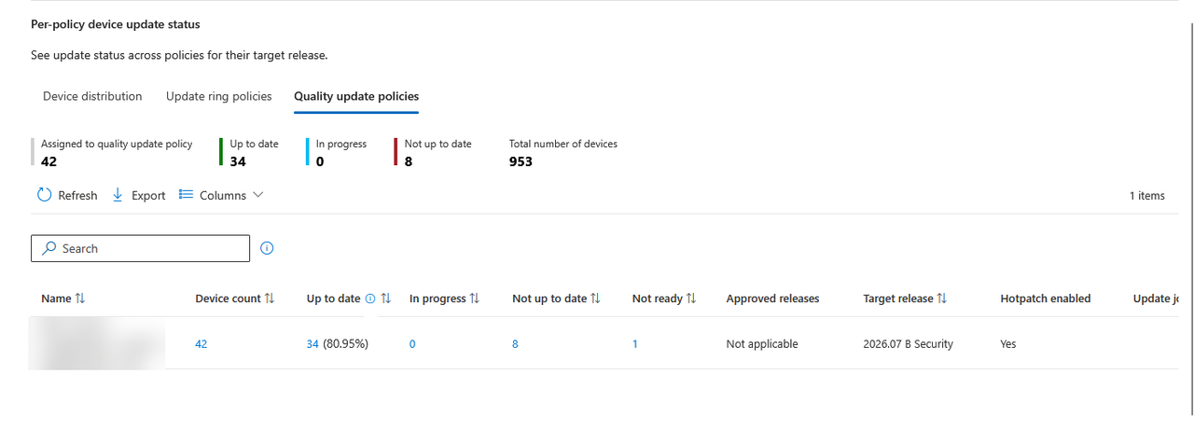Sort by Not up to date column arrows
This screenshot has height=430, width=1194.
pyautogui.click(x=595, y=298)
